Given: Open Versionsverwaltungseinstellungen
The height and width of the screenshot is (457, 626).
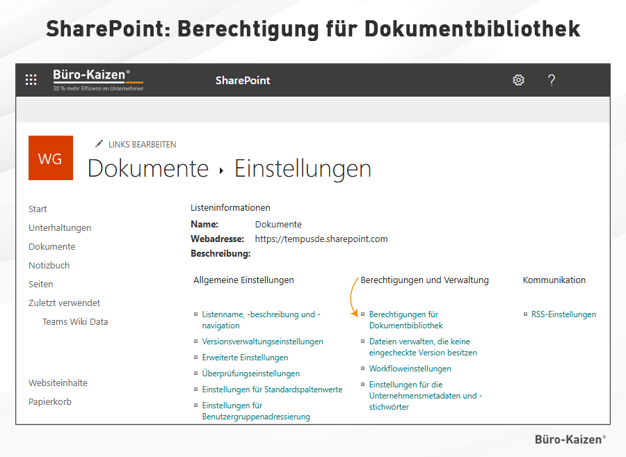Looking at the screenshot, I should point(262,342).
